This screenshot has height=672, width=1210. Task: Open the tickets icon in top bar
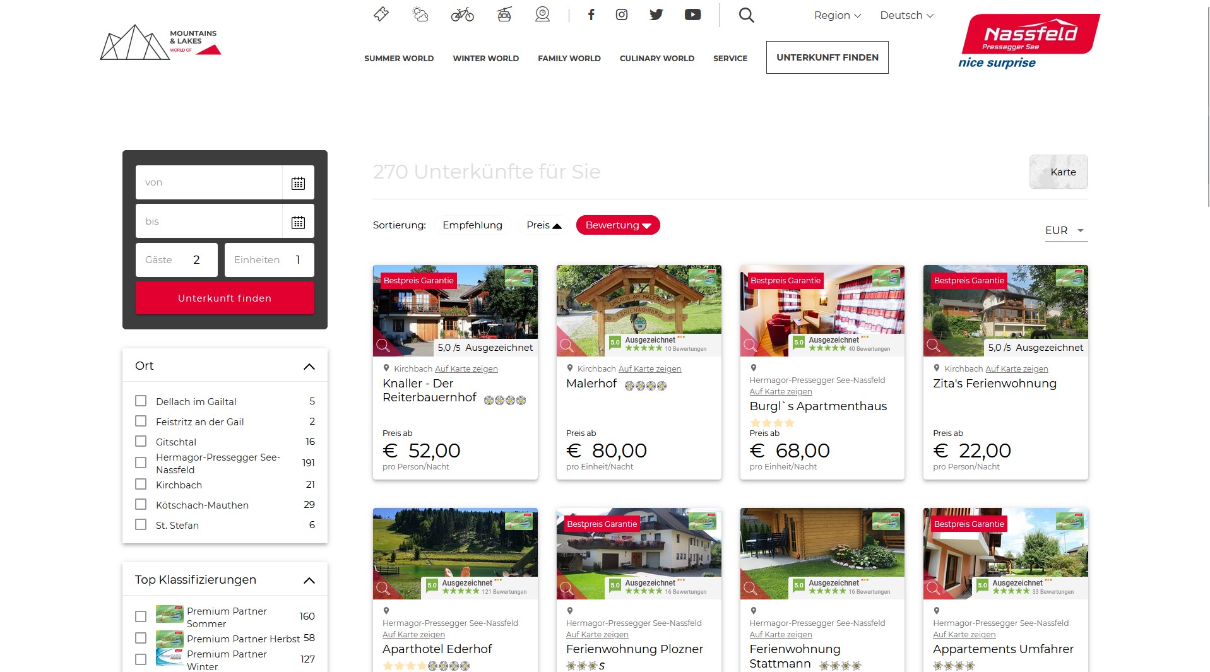(x=381, y=15)
